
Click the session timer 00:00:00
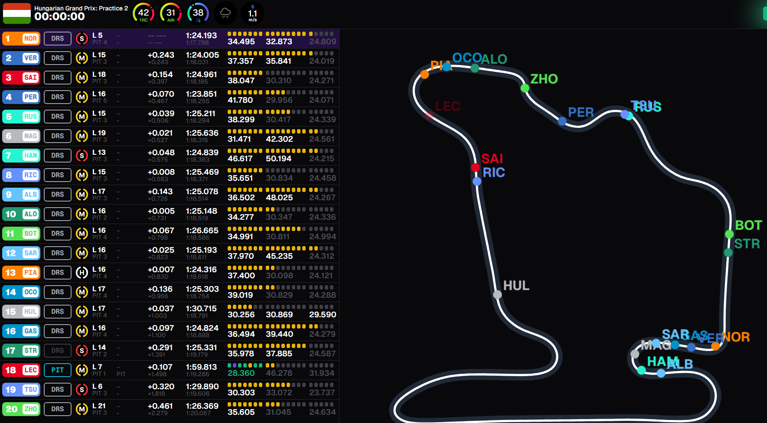[59, 16]
